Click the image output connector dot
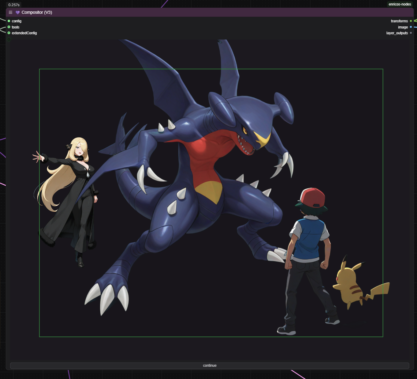417x379 pixels. (411, 27)
